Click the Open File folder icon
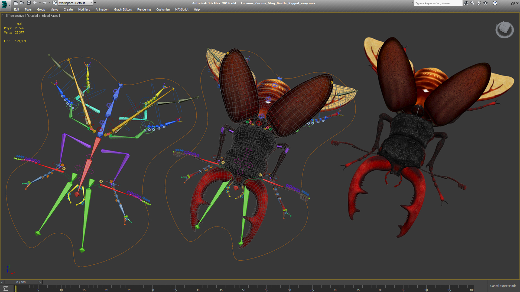 tap(22, 3)
